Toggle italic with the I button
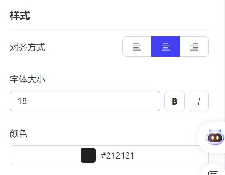The image size is (225, 175). pos(199,101)
